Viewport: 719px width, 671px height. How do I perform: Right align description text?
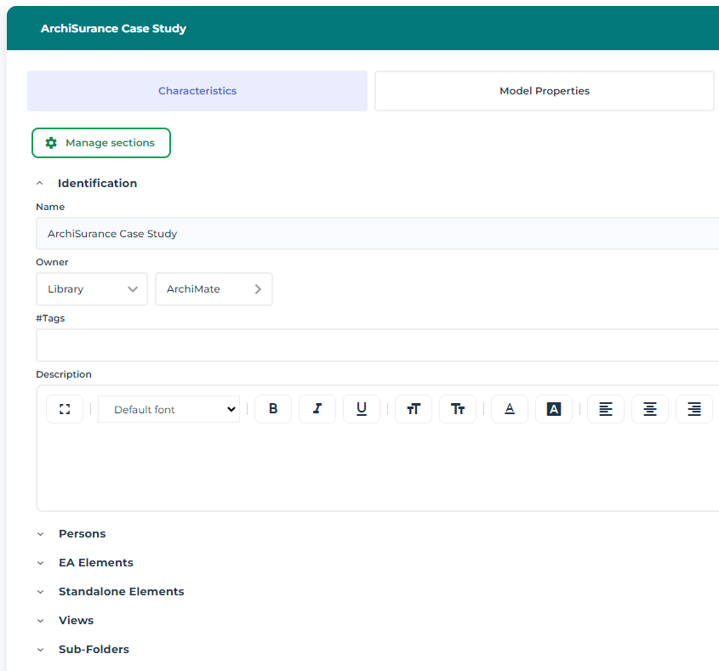tap(694, 409)
